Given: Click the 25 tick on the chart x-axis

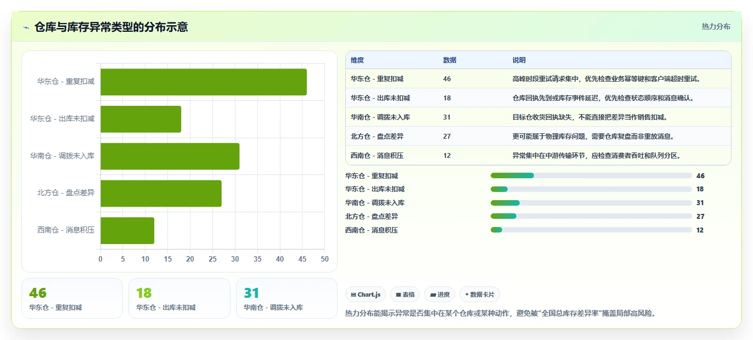Looking at the screenshot, I should [212, 259].
